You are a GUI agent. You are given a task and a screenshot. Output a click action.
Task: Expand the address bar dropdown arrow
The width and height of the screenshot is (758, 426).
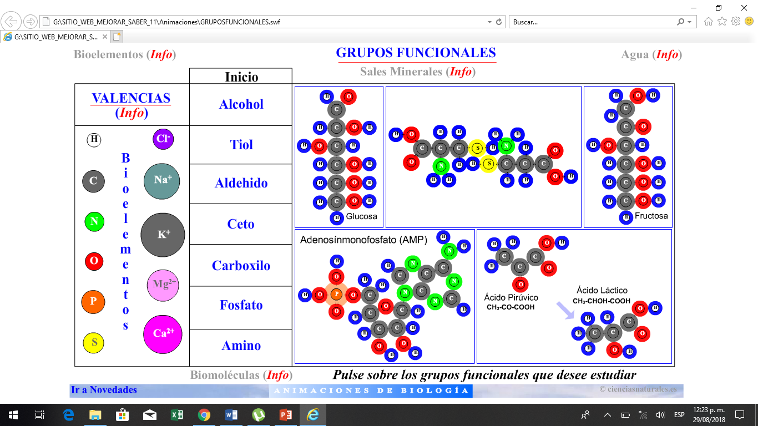click(x=489, y=22)
